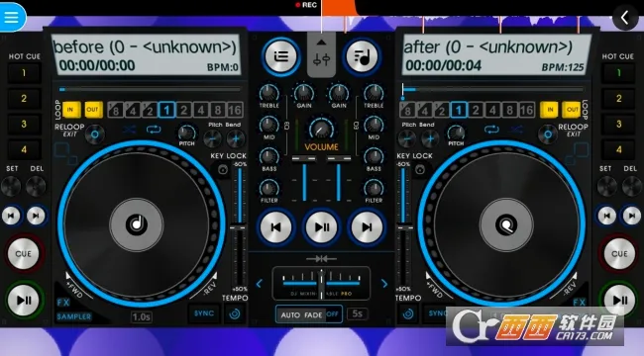The height and width of the screenshot is (356, 644).
Task: Click left deck cue previous button
Action: tap(11, 216)
